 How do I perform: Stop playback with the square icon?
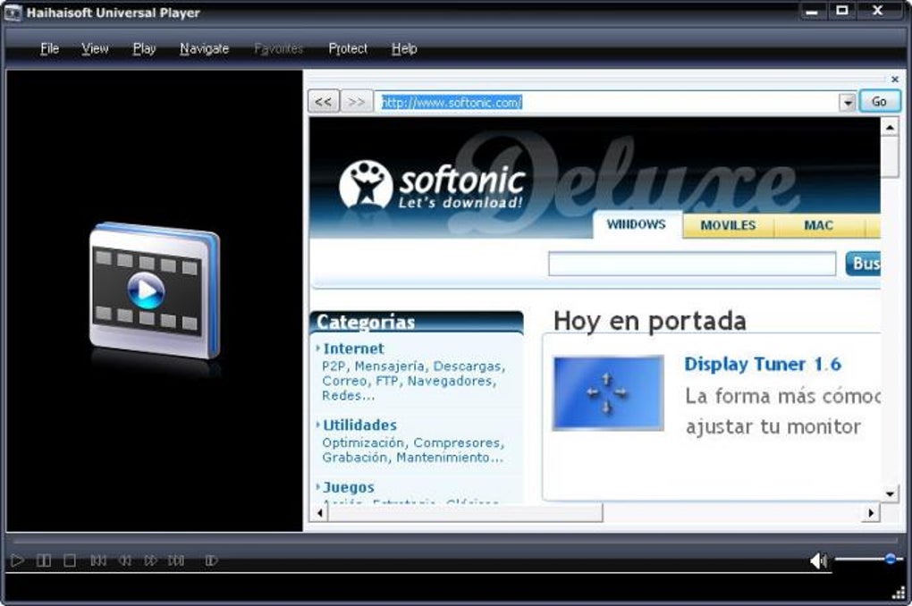[70, 560]
